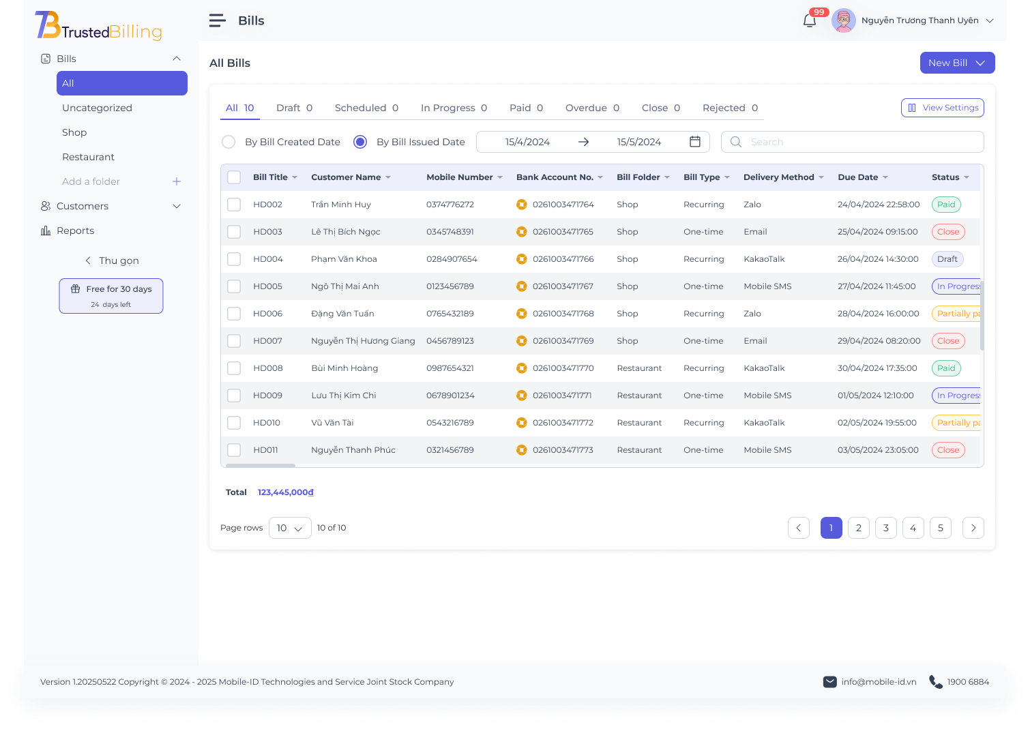Open Status column filter dropdown
The height and width of the screenshot is (729, 1030).
coord(967,177)
